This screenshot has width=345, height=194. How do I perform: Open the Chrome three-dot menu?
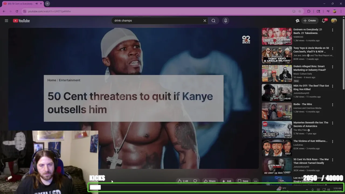click(341, 11)
